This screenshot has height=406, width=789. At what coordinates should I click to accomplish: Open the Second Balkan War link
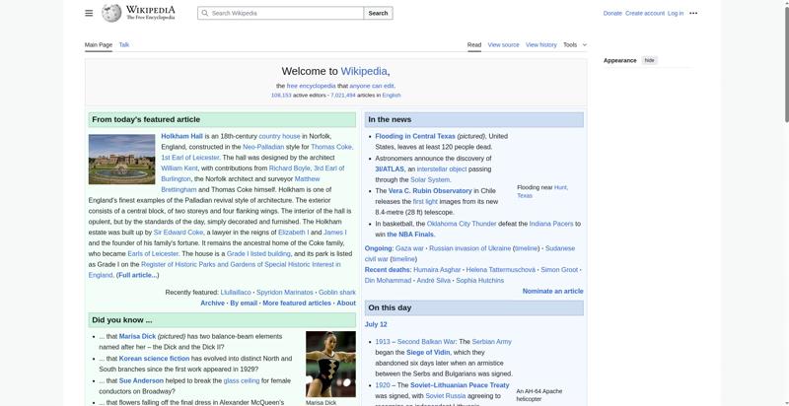click(426, 342)
